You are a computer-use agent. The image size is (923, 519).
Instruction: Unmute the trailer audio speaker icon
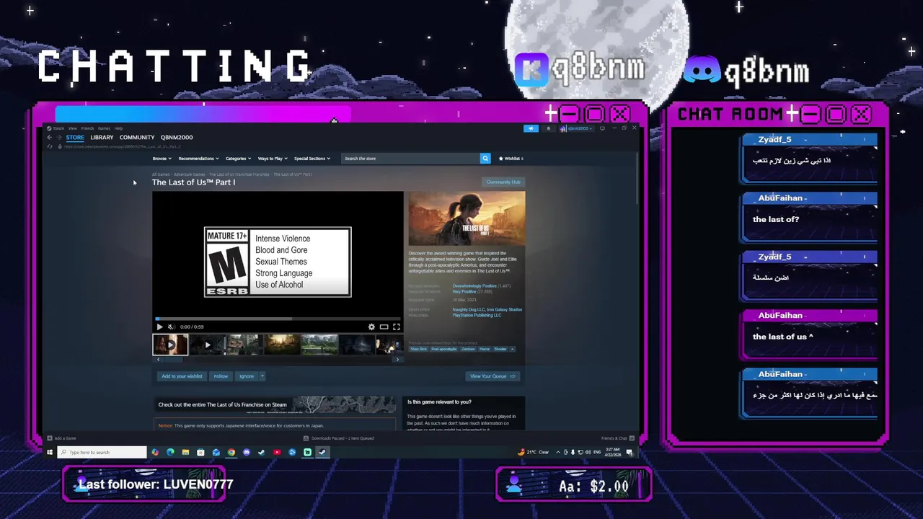pyautogui.click(x=171, y=327)
